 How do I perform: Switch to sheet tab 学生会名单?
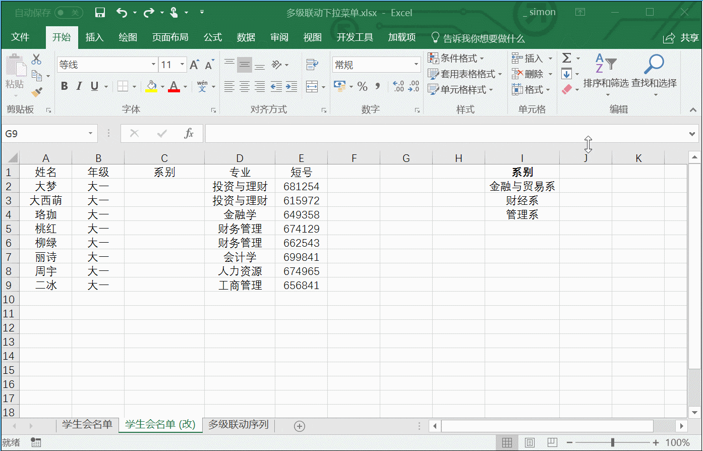point(87,424)
